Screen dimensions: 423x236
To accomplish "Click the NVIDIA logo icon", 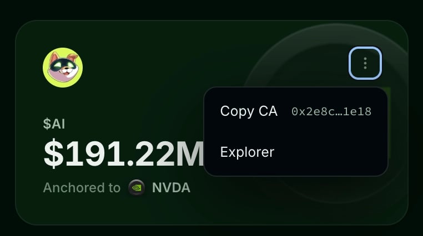I will (137, 188).
